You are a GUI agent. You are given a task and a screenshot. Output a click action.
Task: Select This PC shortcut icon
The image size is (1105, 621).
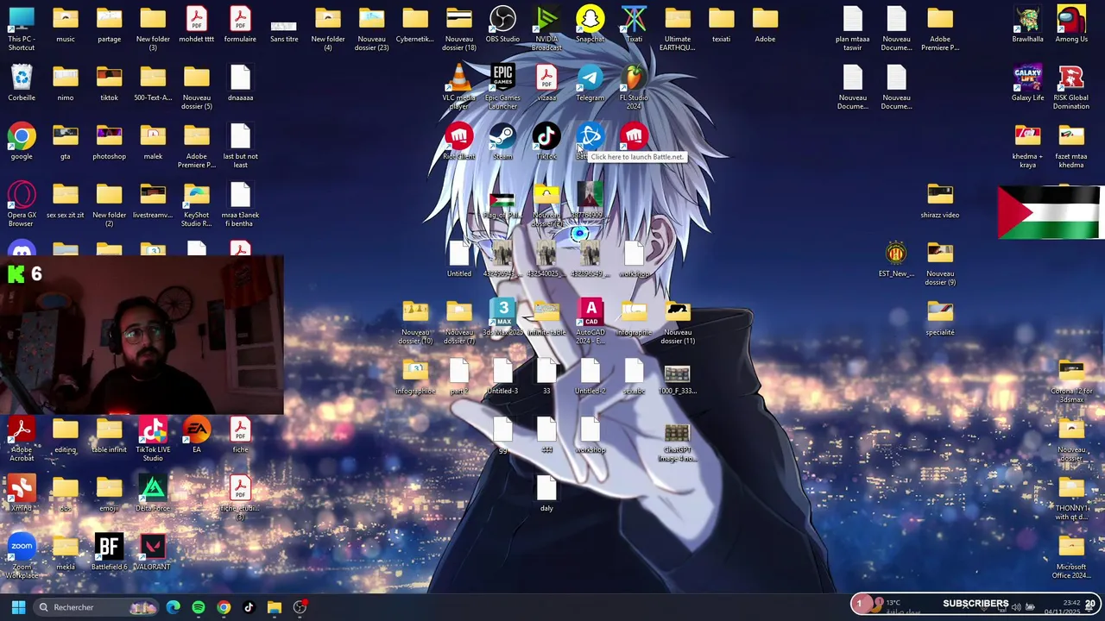pyautogui.click(x=22, y=28)
